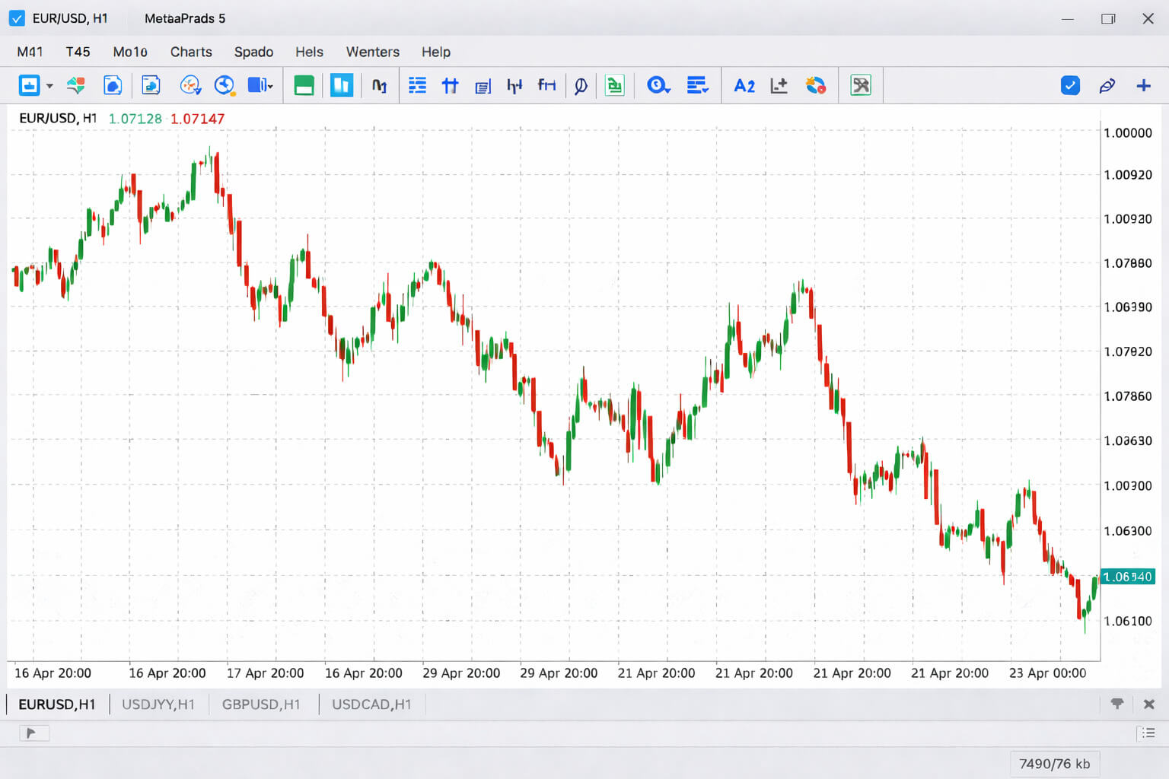Click the small blue document list icon
This screenshot has height=779, width=1169.
pyautogui.click(x=483, y=87)
